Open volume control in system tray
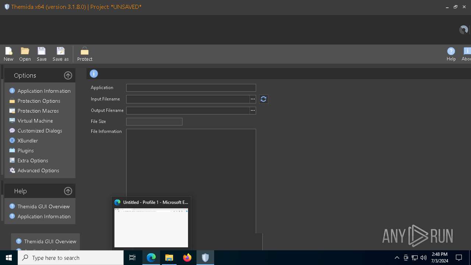Viewport: 471px width, 265px height. pos(424,258)
